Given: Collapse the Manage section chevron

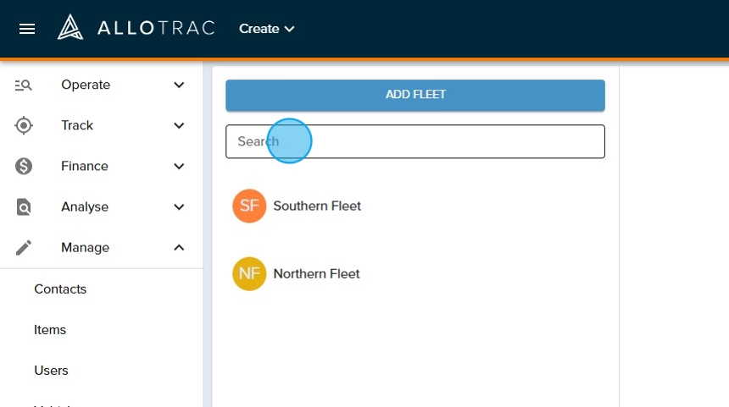Looking at the screenshot, I should [179, 247].
